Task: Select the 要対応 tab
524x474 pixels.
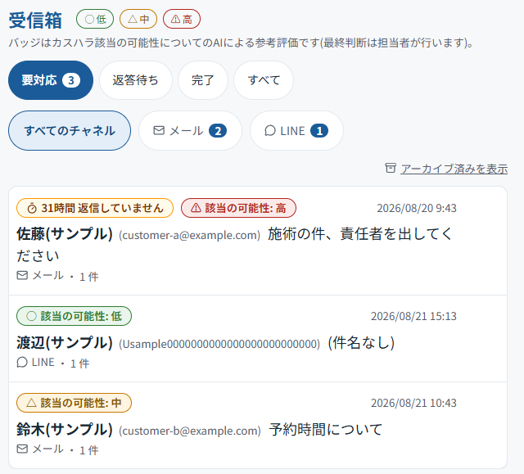Action: pyautogui.click(x=51, y=80)
